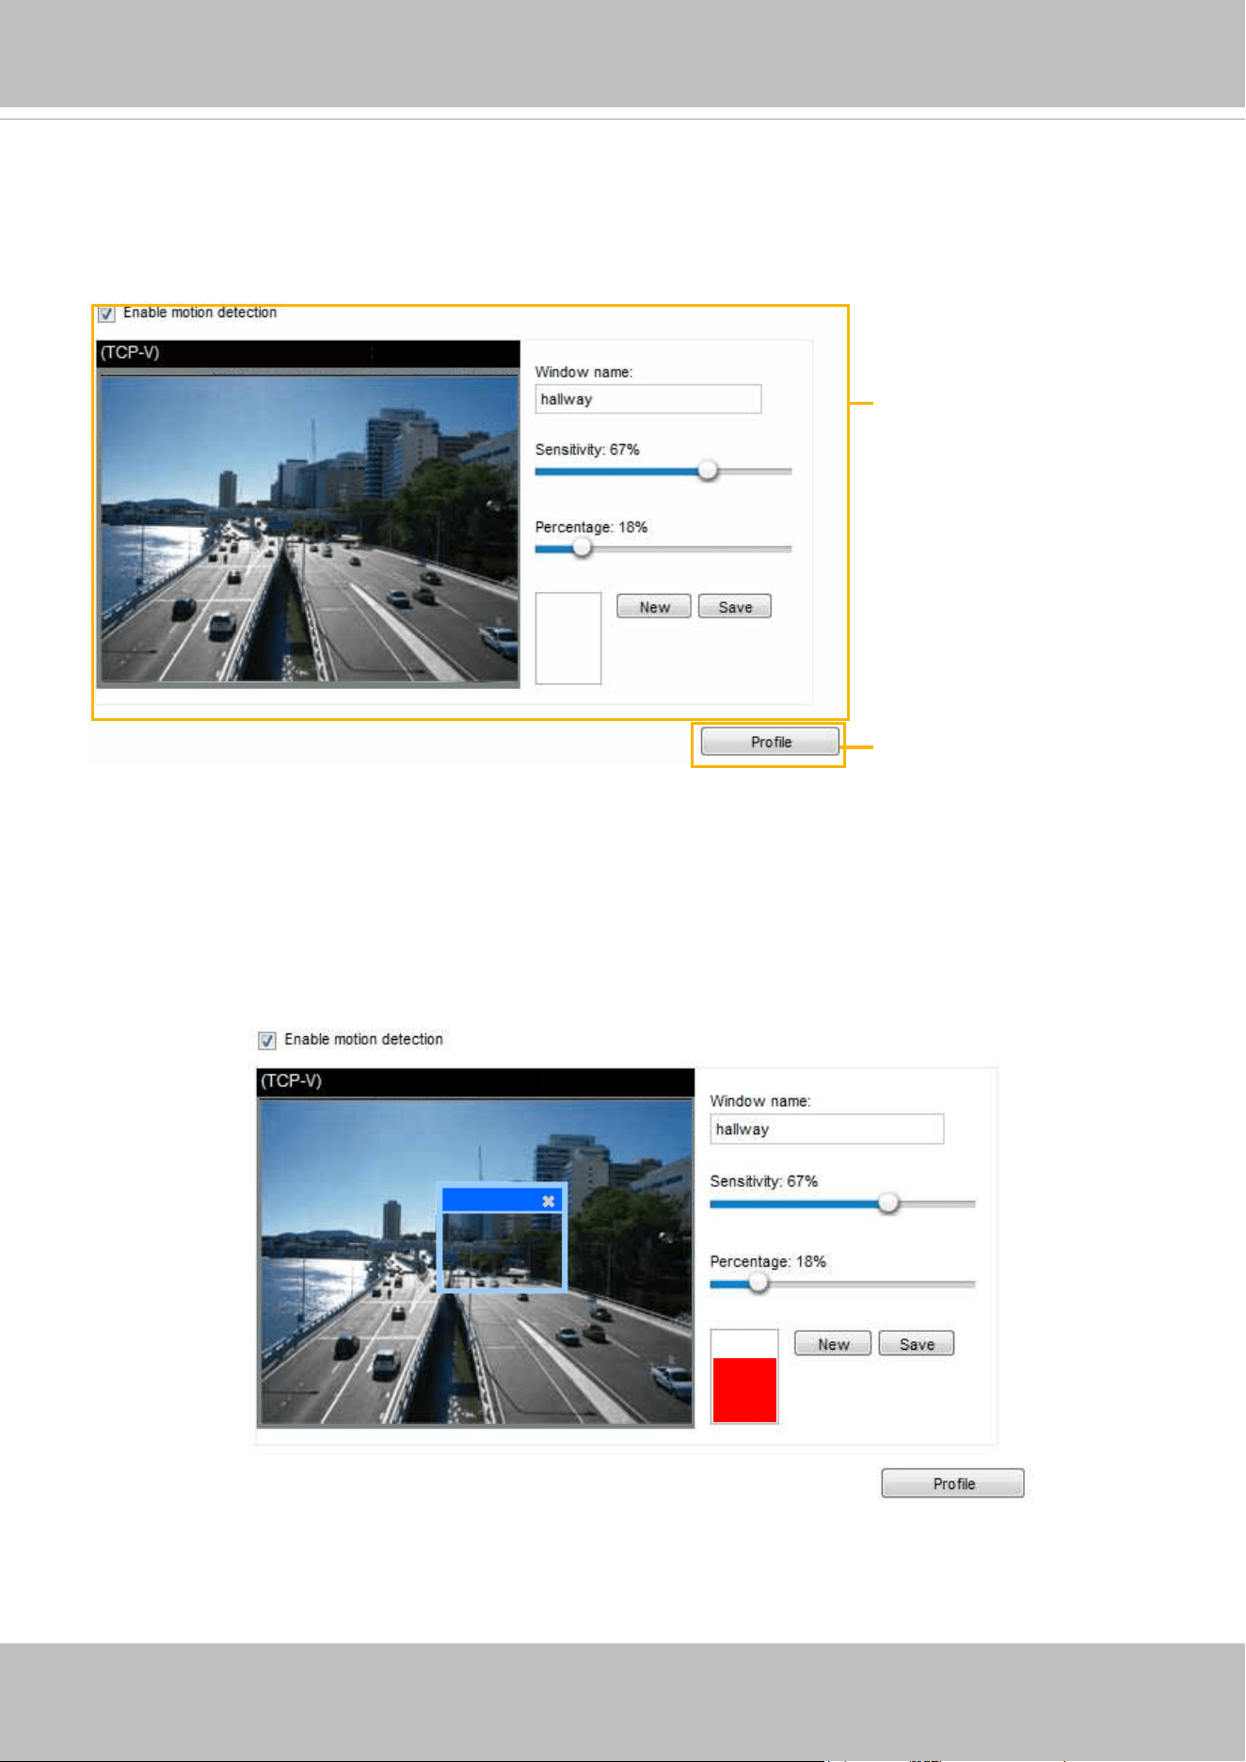Click New button in lower panel
The width and height of the screenshot is (1246, 1762).
tap(833, 1344)
